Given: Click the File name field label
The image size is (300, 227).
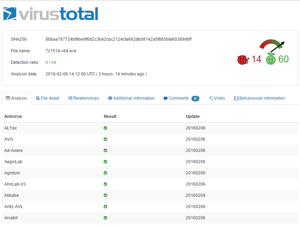Looking at the screenshot, I should click(21, 51).
